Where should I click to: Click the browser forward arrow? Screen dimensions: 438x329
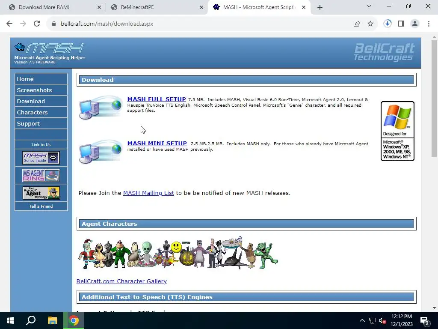(x=23, y=24)
